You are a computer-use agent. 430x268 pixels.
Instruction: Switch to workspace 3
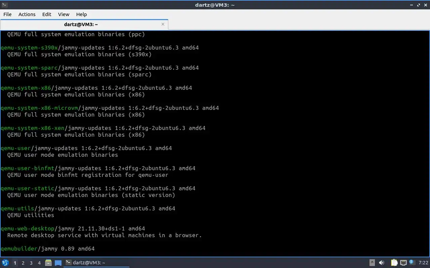[31, 263]
